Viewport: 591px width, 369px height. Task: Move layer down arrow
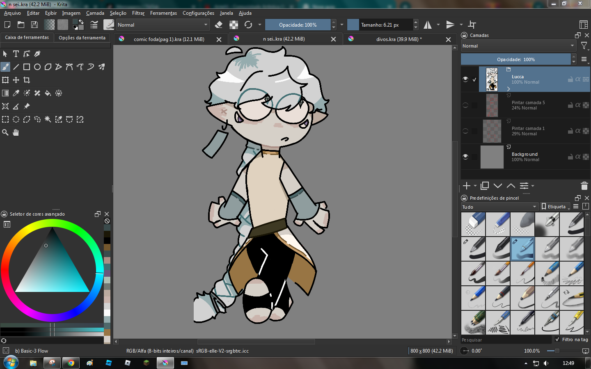(498, 186)
